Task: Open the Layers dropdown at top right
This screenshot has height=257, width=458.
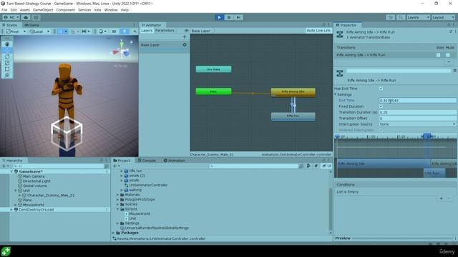Action: click(x=418, y=17)
